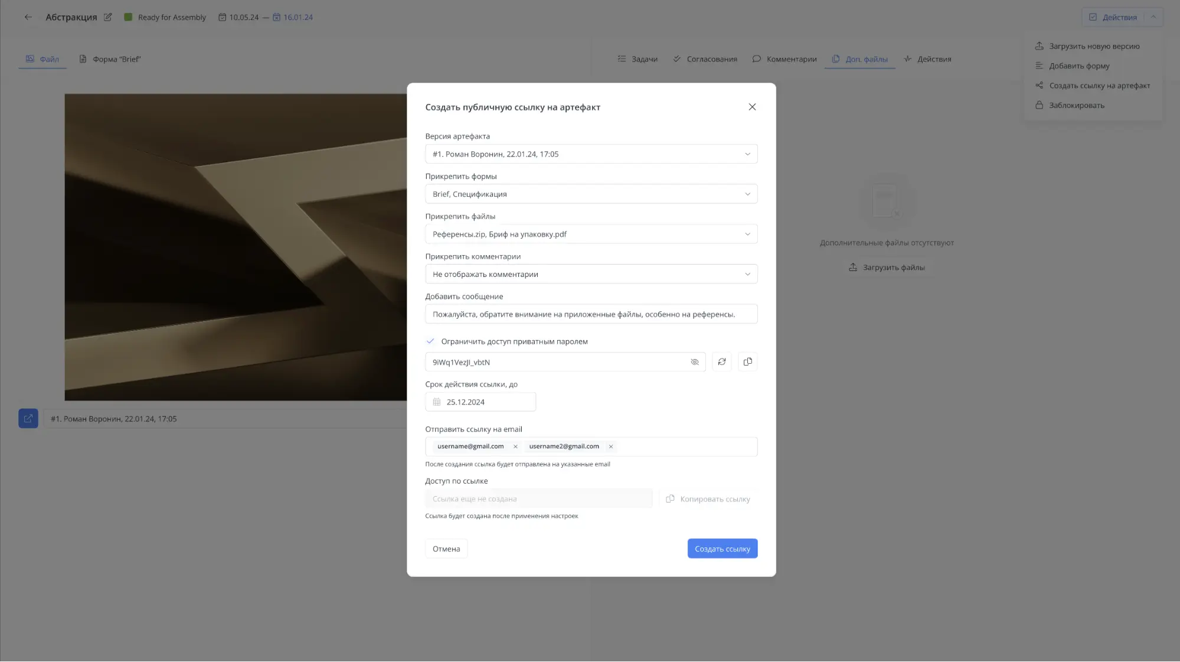Screen dimensions: 1180x662
Task: Open the Действия tab in right panel
Action: (x=927, y=59)
